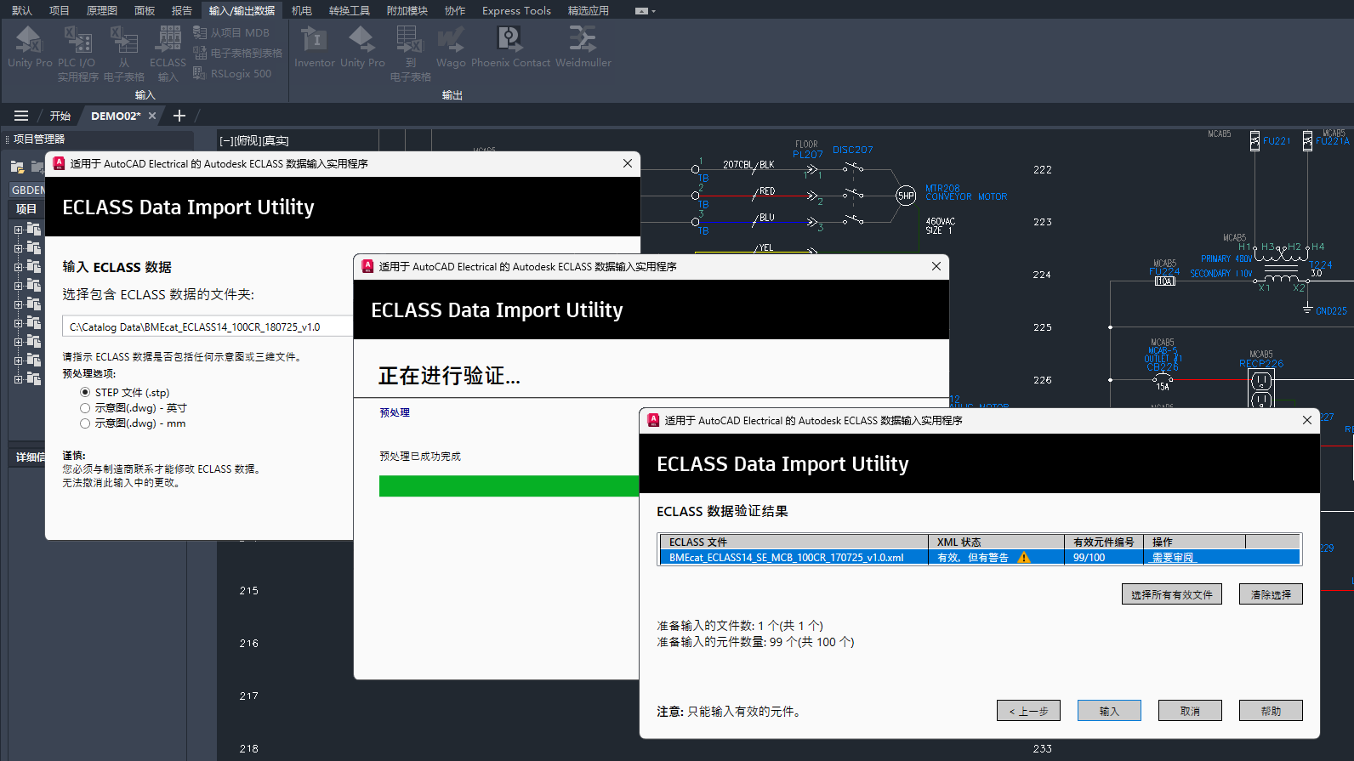
Task: Click the 清除选择 button
Action: coord(1271,594)
